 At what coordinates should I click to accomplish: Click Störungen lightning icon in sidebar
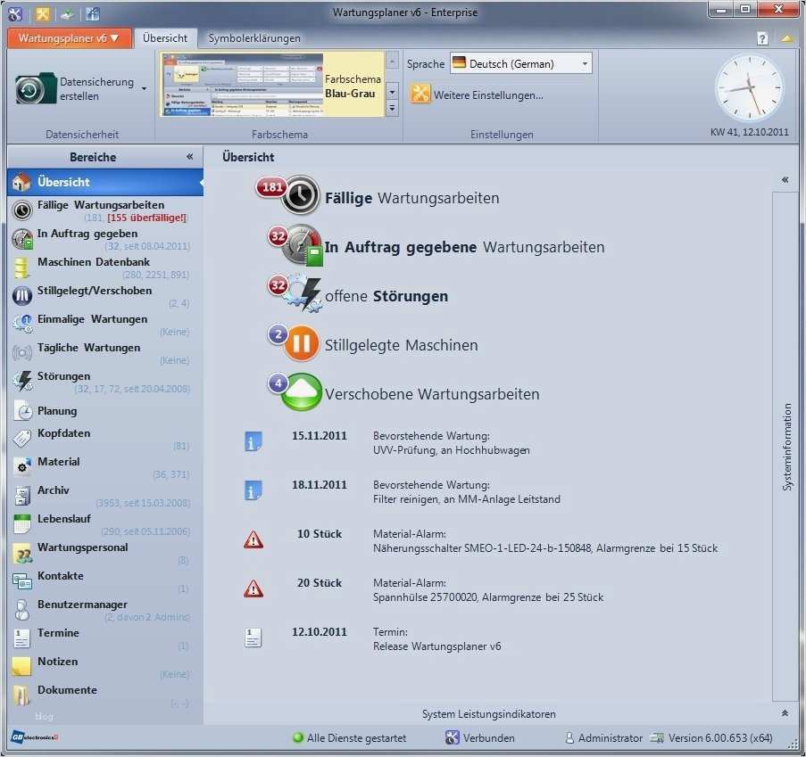(x=22, y=381)
